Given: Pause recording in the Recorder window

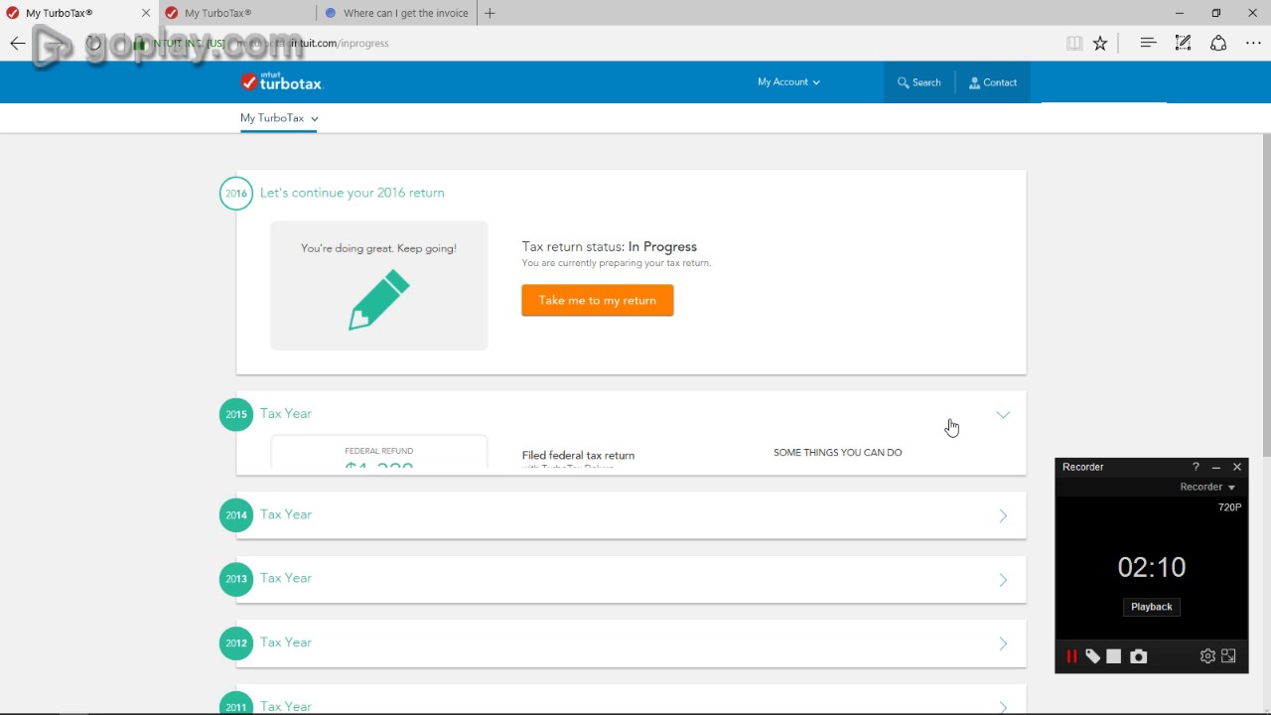Looking at the screenshot, I should click(x=1071, y=656).
